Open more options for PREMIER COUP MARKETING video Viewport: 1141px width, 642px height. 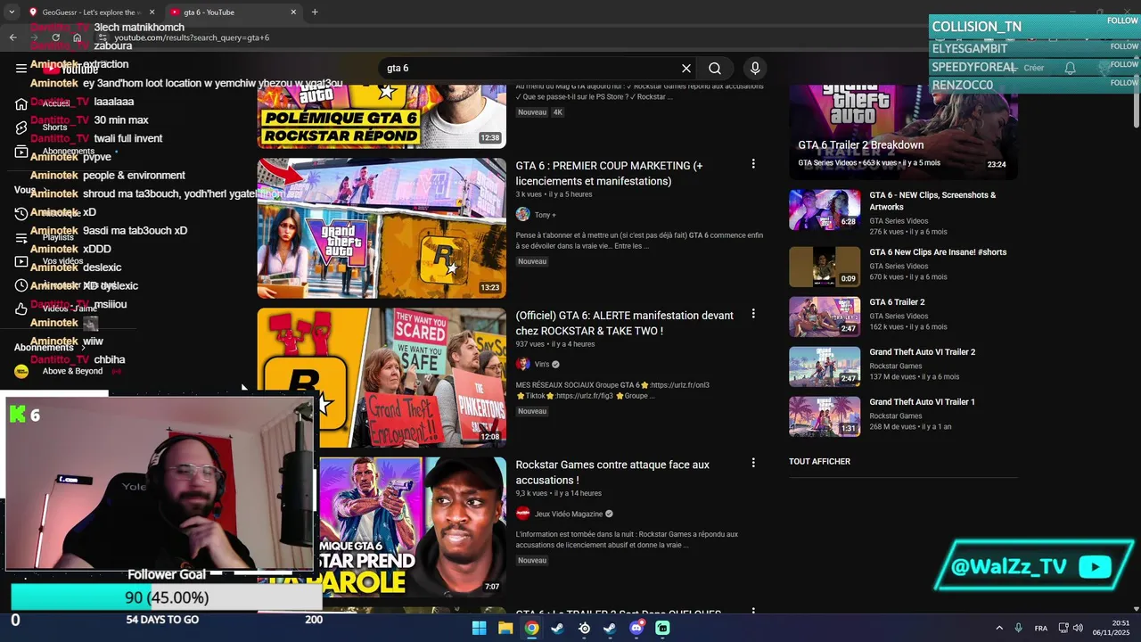[x=753, y=164]
